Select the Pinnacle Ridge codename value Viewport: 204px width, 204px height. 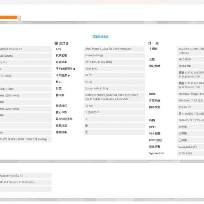click(114, 55)
